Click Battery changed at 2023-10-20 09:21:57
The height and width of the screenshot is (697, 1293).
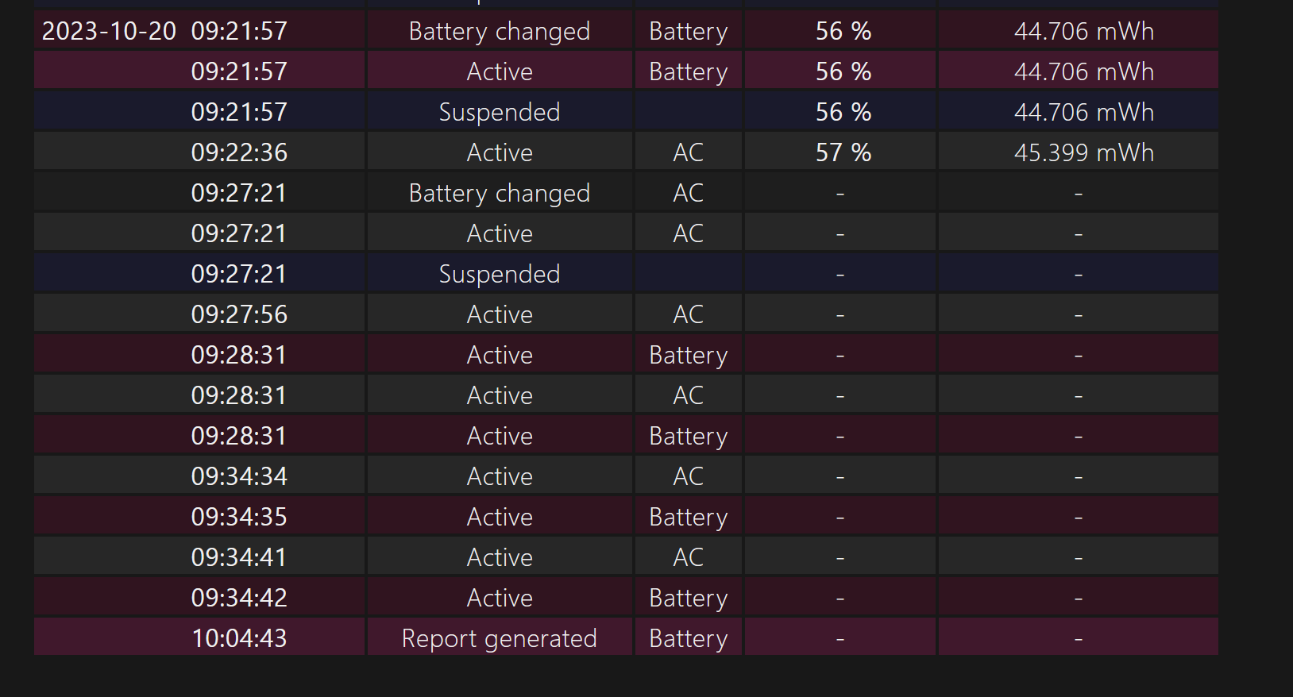[500, 31]
